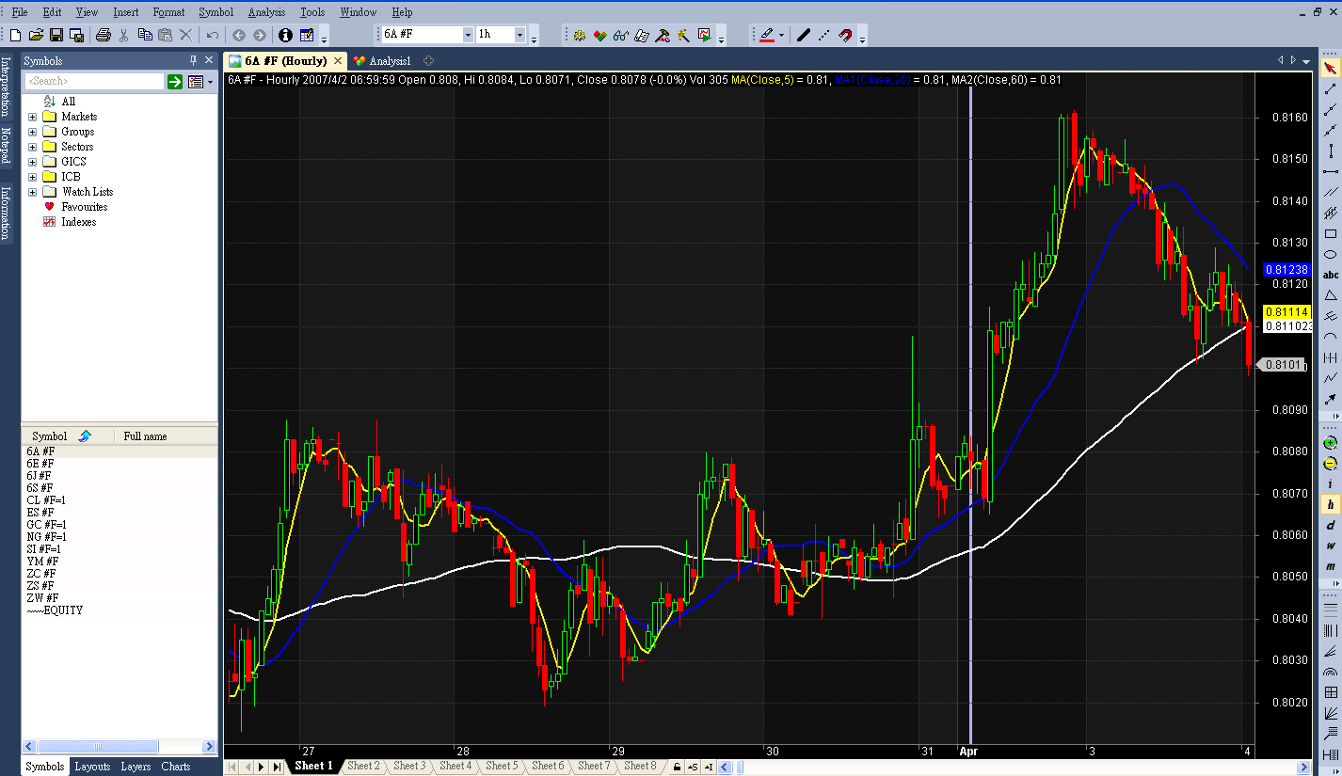1342x776 pixels.
Task: Switch chart to intraday 'i' interval
Action: click(1330, 484)
